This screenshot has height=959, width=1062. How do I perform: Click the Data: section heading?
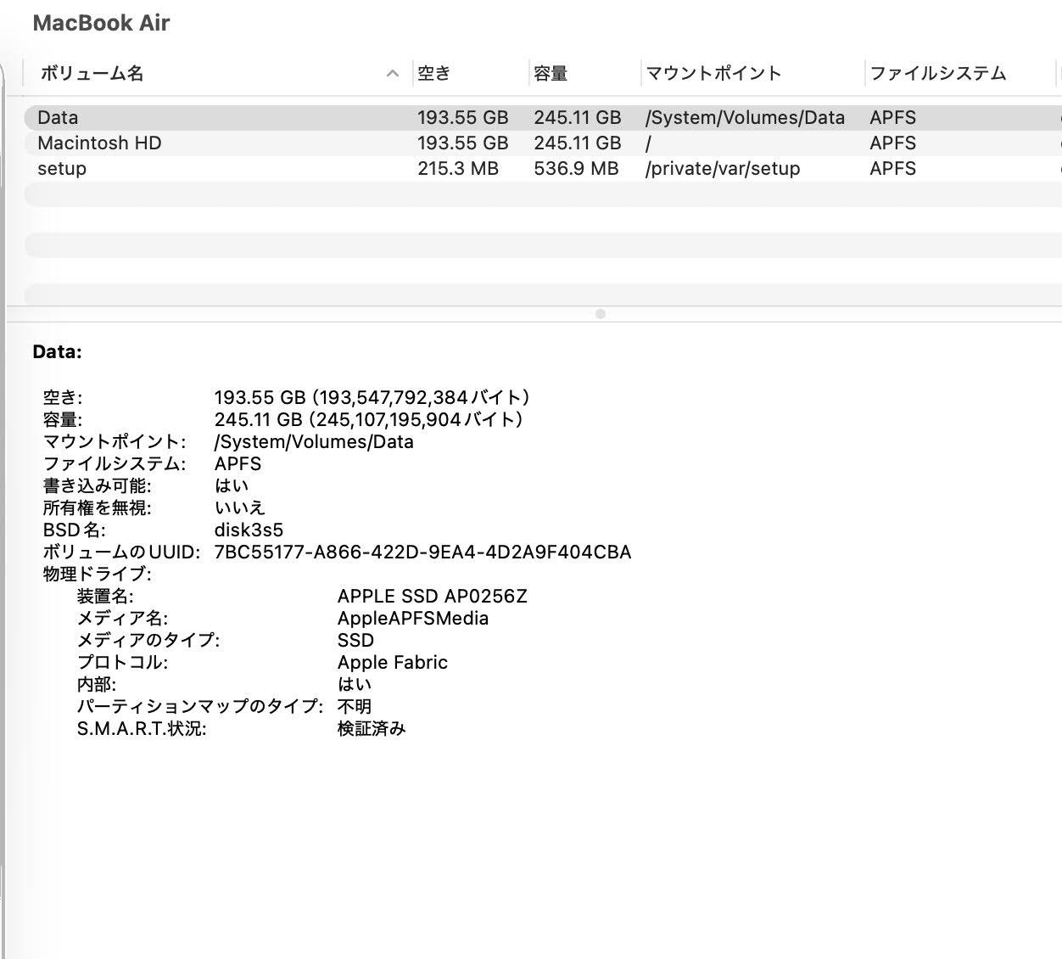click(57, 351)
